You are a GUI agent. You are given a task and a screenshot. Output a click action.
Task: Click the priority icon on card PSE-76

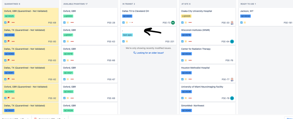(x=186, y=60)
